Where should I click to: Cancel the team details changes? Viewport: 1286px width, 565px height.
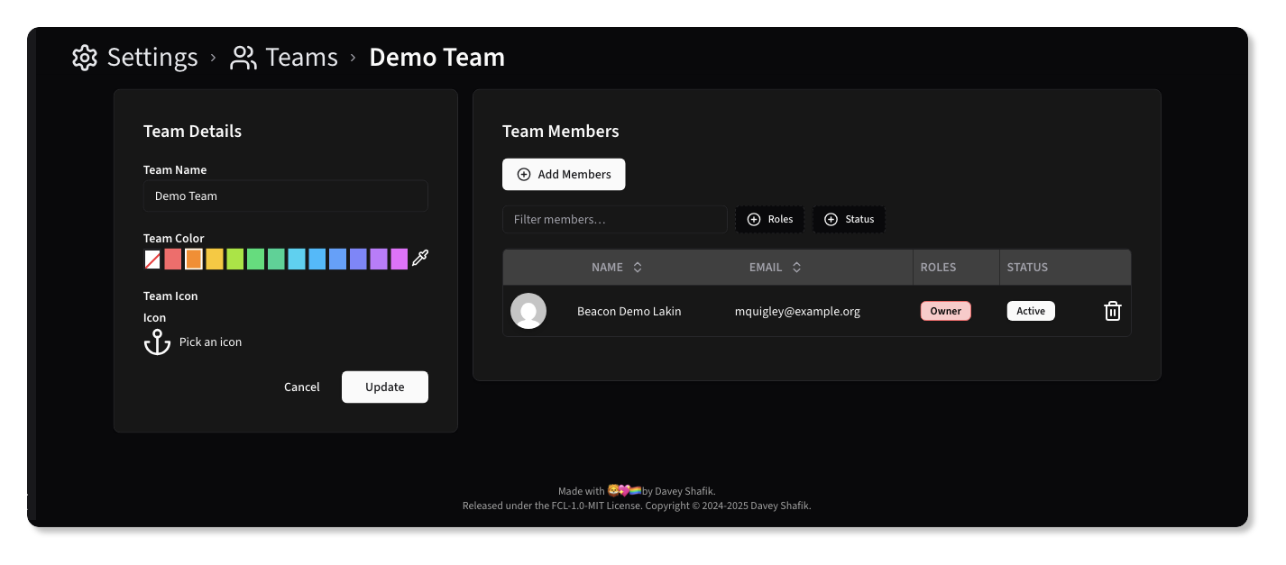tap(301, 387)
